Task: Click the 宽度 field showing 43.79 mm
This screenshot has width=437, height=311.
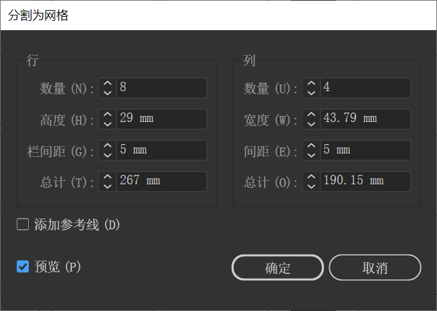Action: pyautogui.click(x=365, y=119)
